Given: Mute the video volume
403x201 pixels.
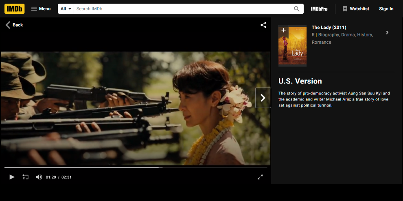Looking at the screenshot, I should [39, 177].
